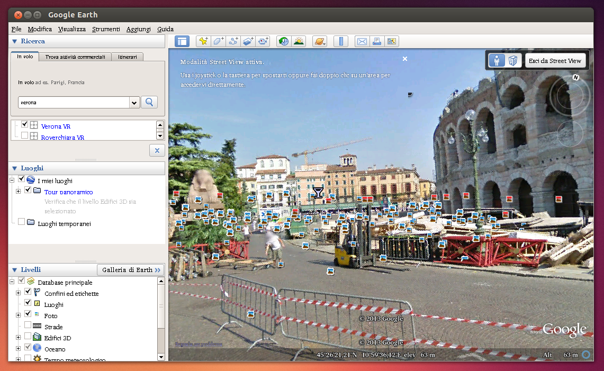Click the status bar circle icon near 63 m

(586, 355)
